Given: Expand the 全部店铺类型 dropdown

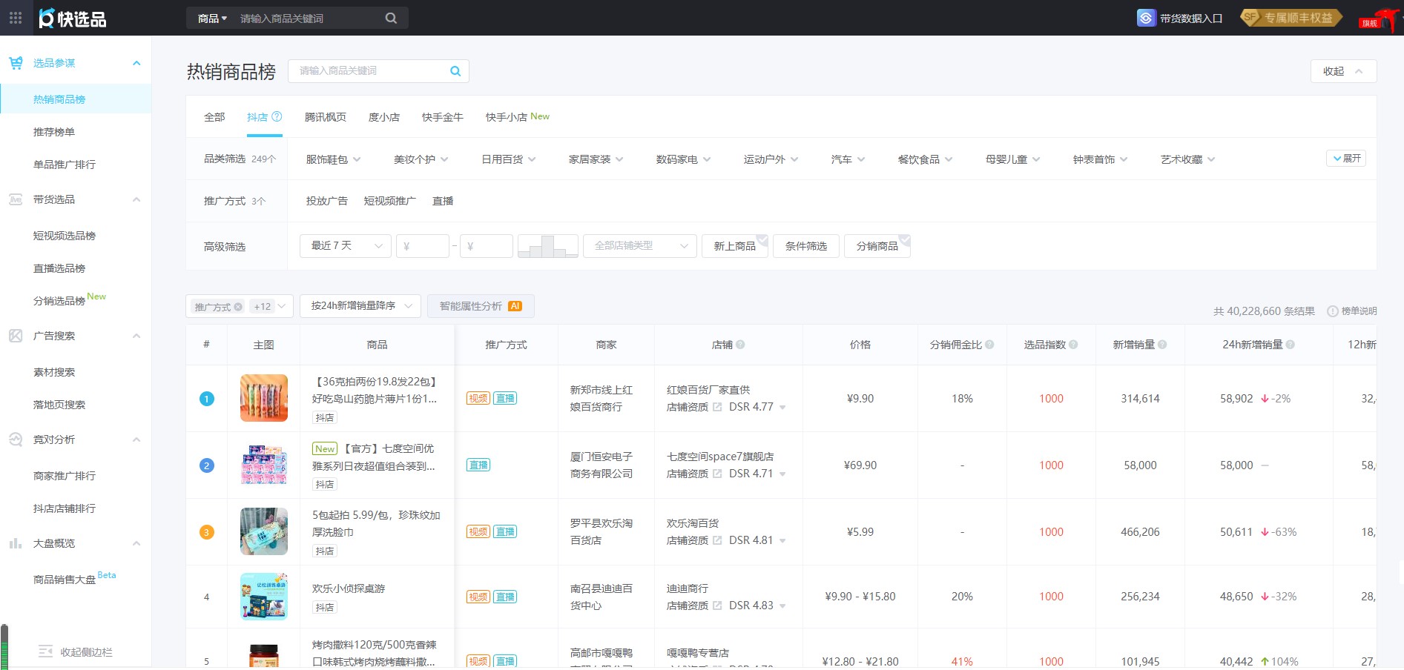Looking at the screenshot, I should 639,245.
